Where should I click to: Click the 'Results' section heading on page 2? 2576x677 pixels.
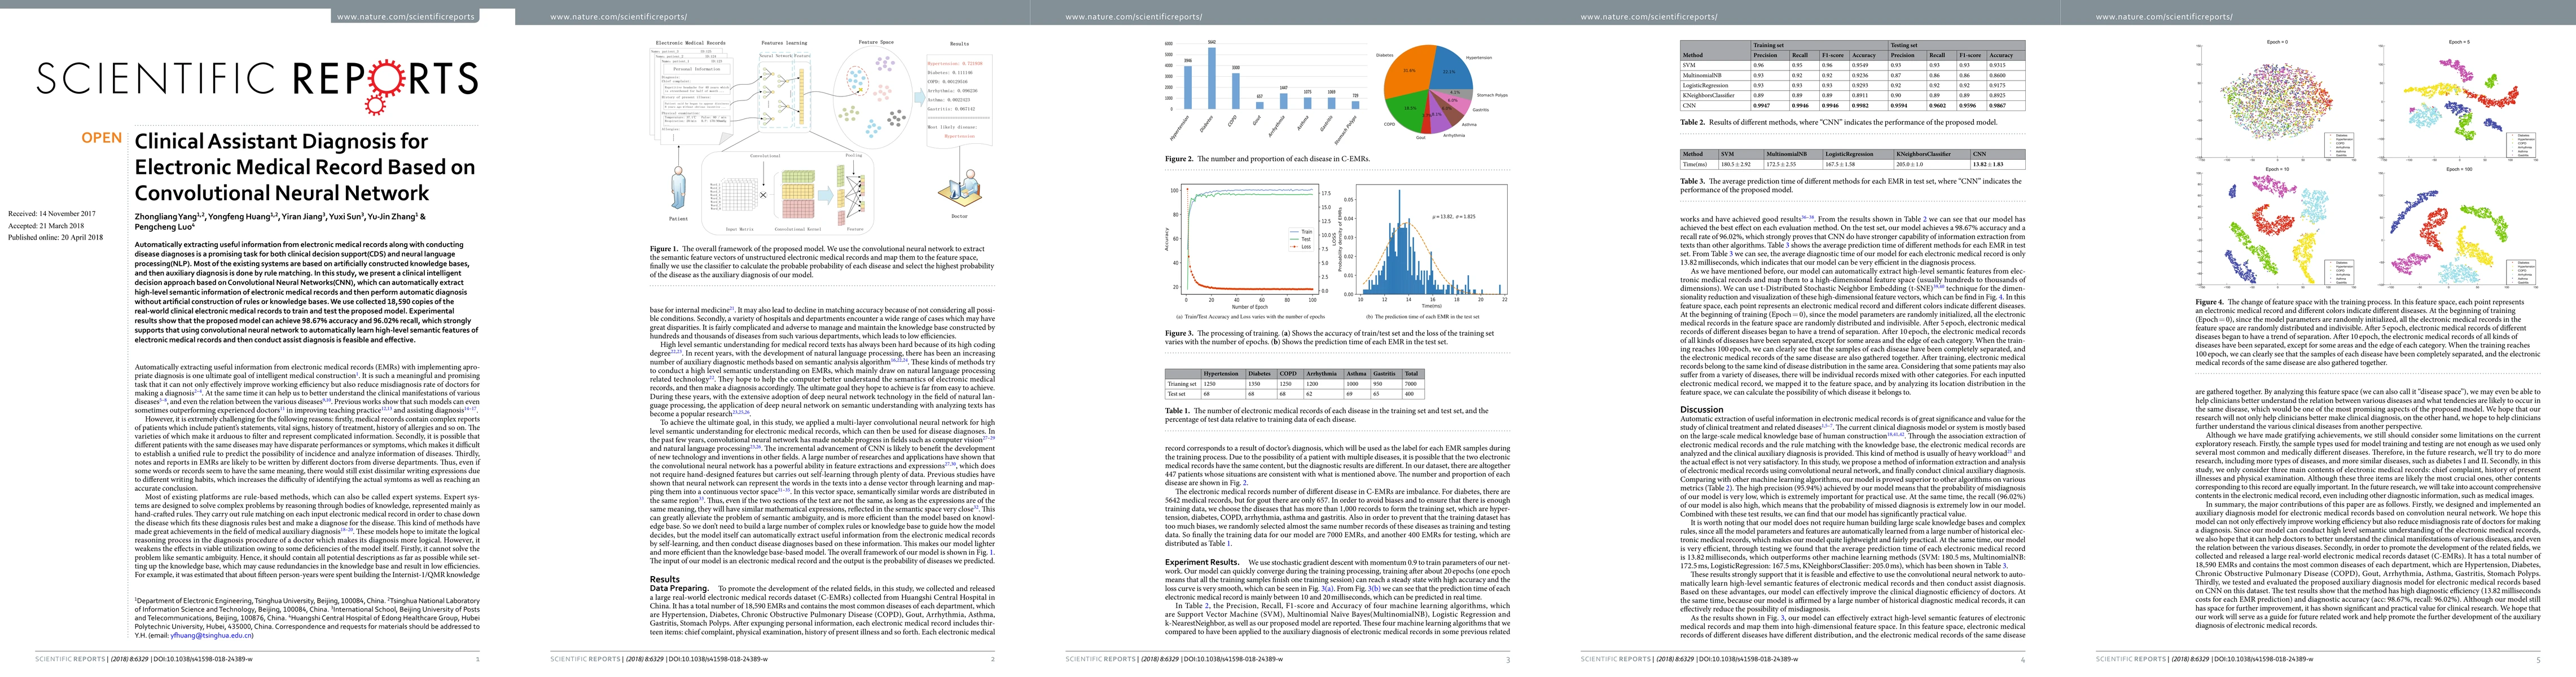664,579
